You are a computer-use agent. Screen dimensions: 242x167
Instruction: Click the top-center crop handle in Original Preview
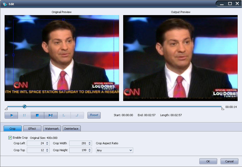coord(64,20)
